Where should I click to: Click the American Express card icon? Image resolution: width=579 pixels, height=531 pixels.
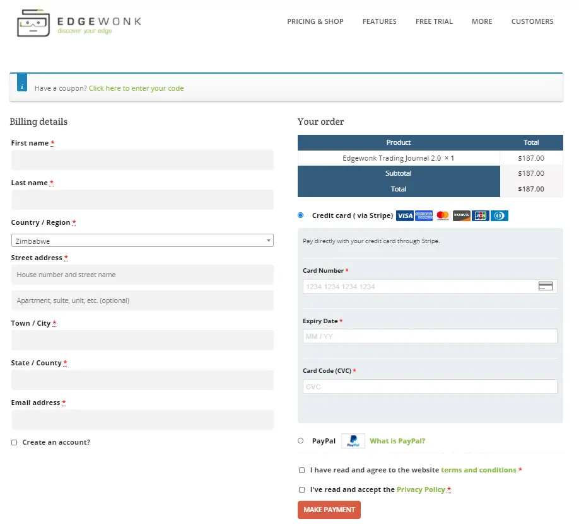[x=424, y=215]
